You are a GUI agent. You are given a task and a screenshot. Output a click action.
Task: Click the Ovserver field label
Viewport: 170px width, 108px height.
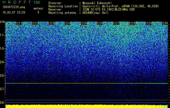coord(55,3)
